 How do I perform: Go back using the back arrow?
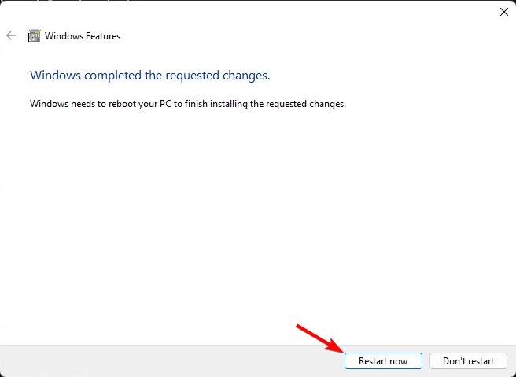click(11, 35)
